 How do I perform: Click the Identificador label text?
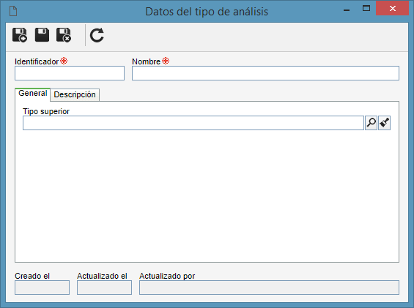pos(37,61)
